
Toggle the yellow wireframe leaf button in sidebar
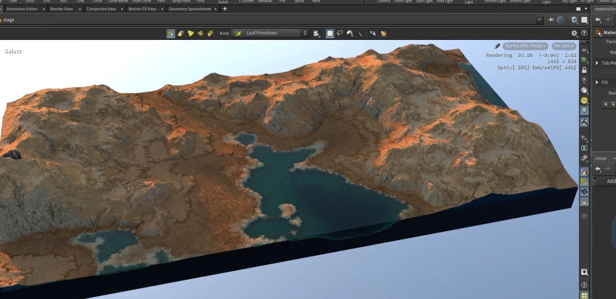point(584,181)
